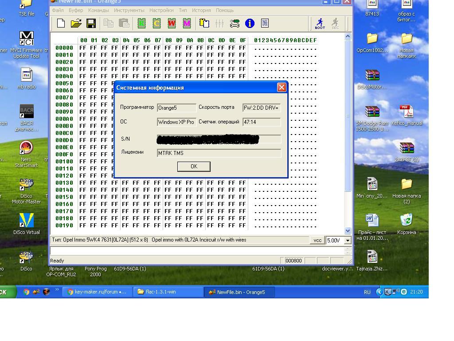The image size is (454, 341).
Task: Open the blue info system information icon
Action: 250,23
